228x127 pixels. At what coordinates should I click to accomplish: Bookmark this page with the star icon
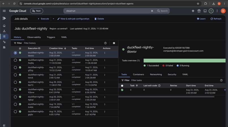(198, 4)
